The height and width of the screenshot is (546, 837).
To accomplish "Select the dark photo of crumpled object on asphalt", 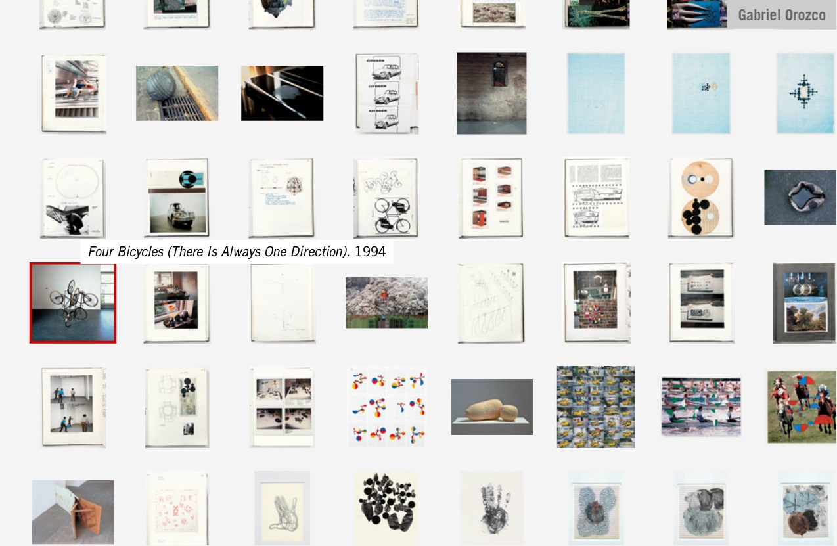I will click(x=800, y=198).
